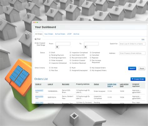Select the Active Orders tab
Screen dimensions: 148x126
[60, 34]
